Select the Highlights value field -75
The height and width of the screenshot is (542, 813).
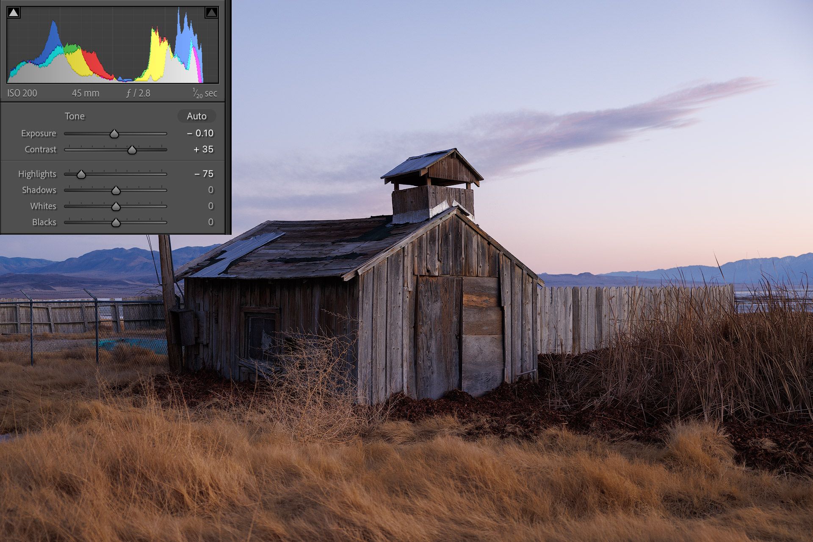click(204, 174)
